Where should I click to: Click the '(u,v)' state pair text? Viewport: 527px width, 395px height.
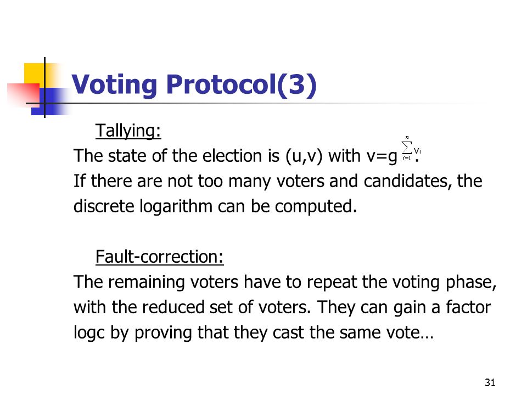click(x=304, y=156)
